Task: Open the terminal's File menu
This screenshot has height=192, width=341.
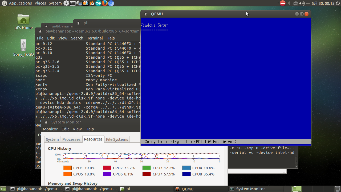Action: coord(40,38)
